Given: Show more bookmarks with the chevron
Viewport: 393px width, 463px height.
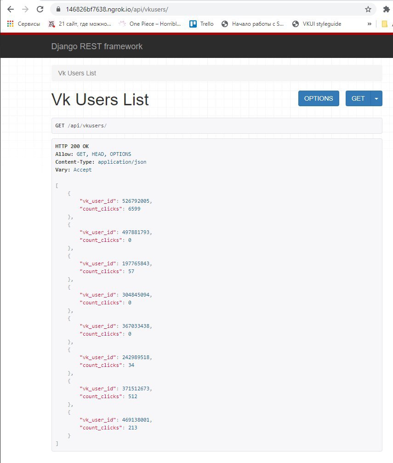Looking at the screenshot, I should point(370,24).
